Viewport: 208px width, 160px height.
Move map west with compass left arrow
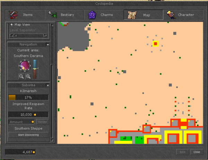pos(19,66)
